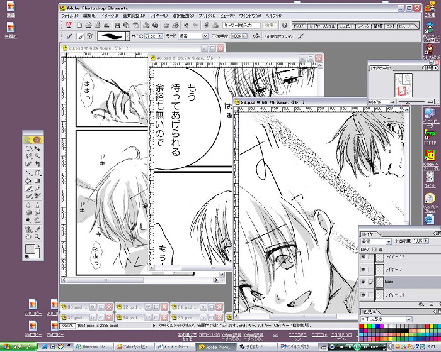The image size is (441, 352).
Task: Open status bar info arrow menu
Action: [154, 326]
